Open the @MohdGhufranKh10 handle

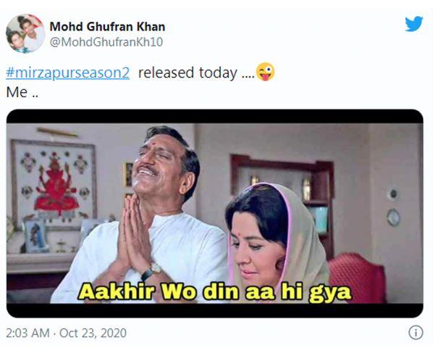tap(106, 42)
